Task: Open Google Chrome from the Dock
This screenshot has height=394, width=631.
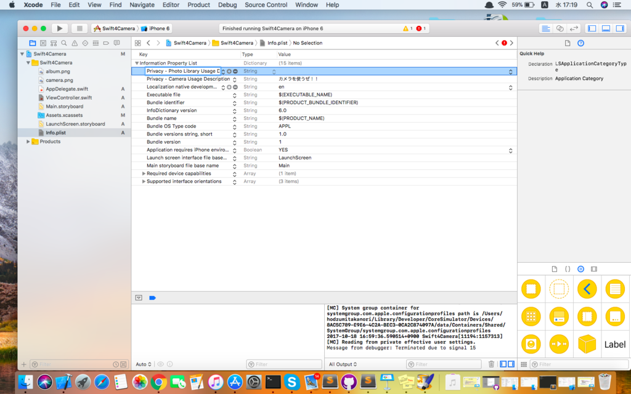Action: 159,382
